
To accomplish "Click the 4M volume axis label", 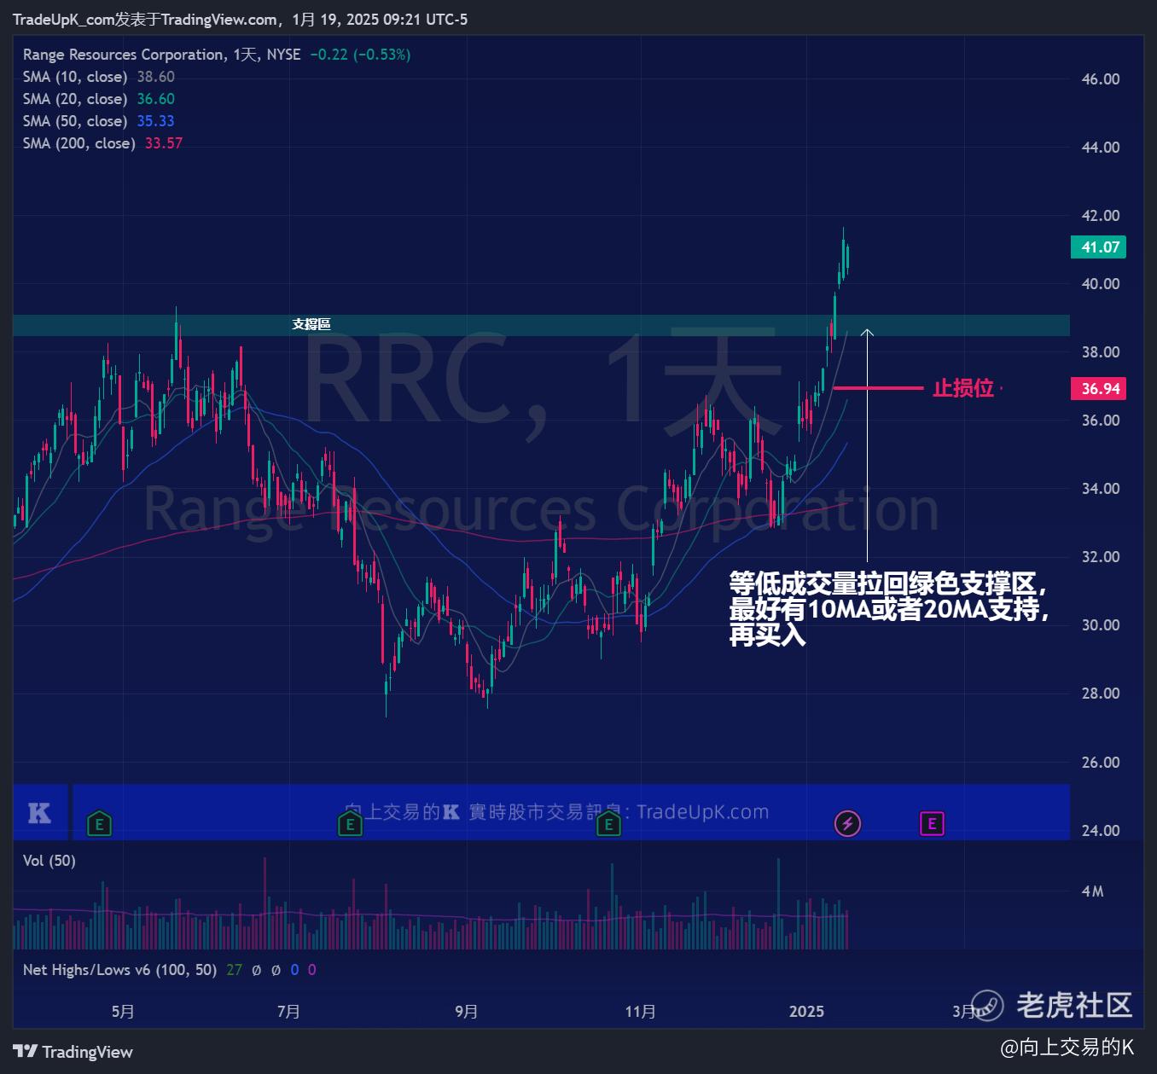I will click(1092, 891).
